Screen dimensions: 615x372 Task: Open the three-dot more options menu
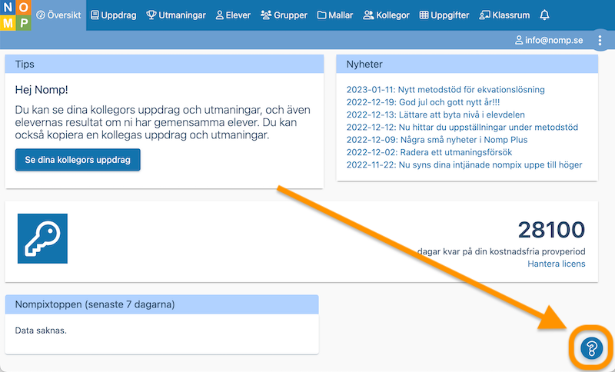point(600,41)
